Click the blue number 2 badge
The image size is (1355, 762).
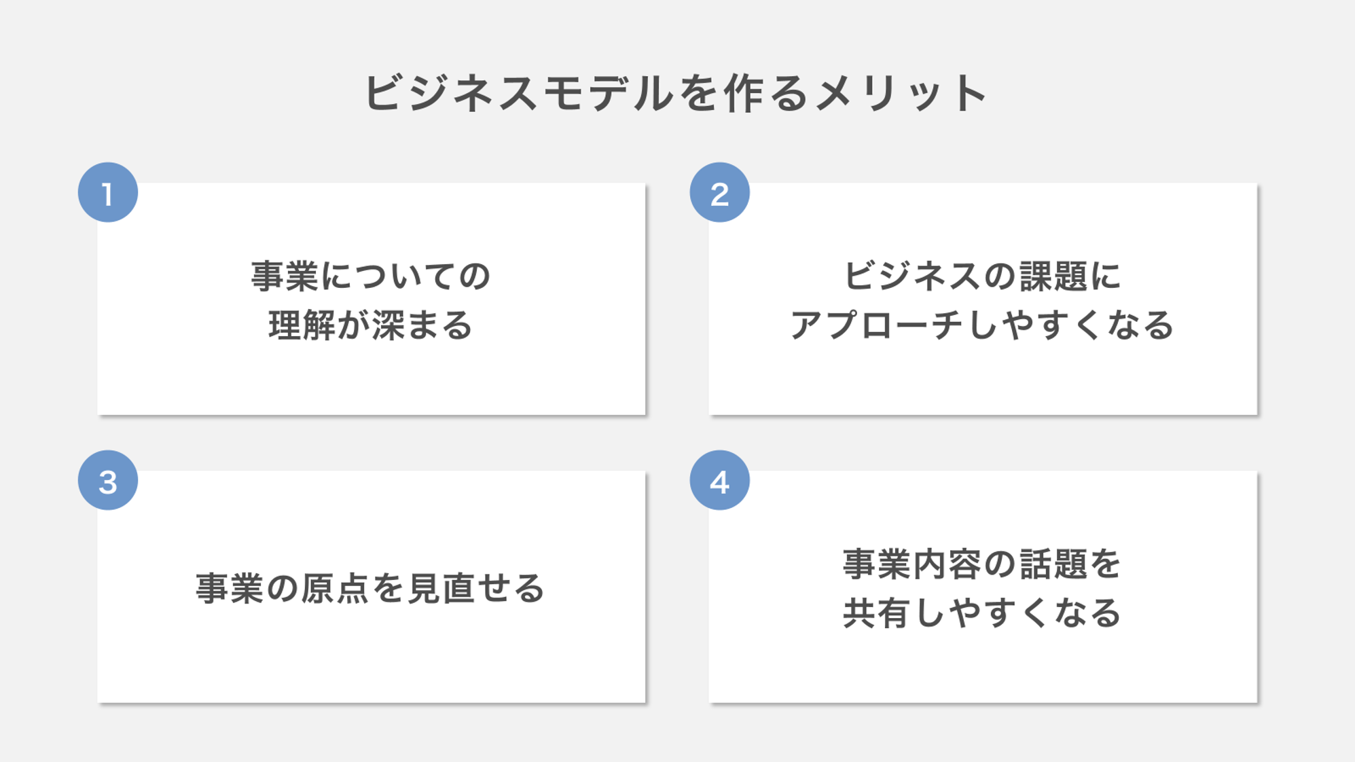[x=720, y=192]
